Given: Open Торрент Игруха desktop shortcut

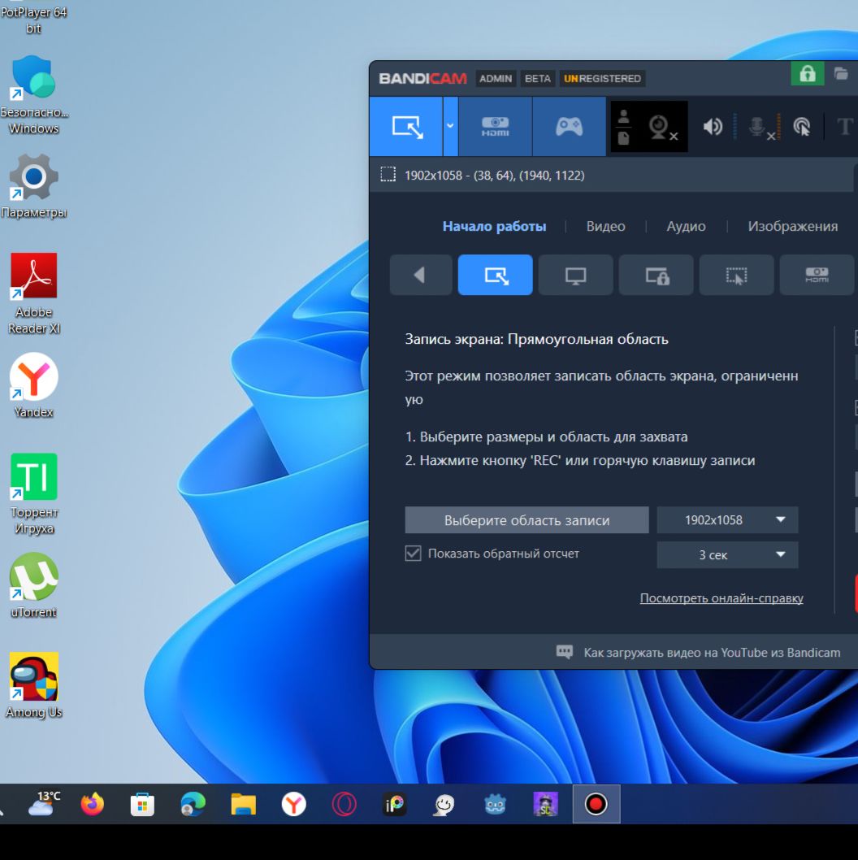Looking at the screenshot, I should (x=34, y=495).
